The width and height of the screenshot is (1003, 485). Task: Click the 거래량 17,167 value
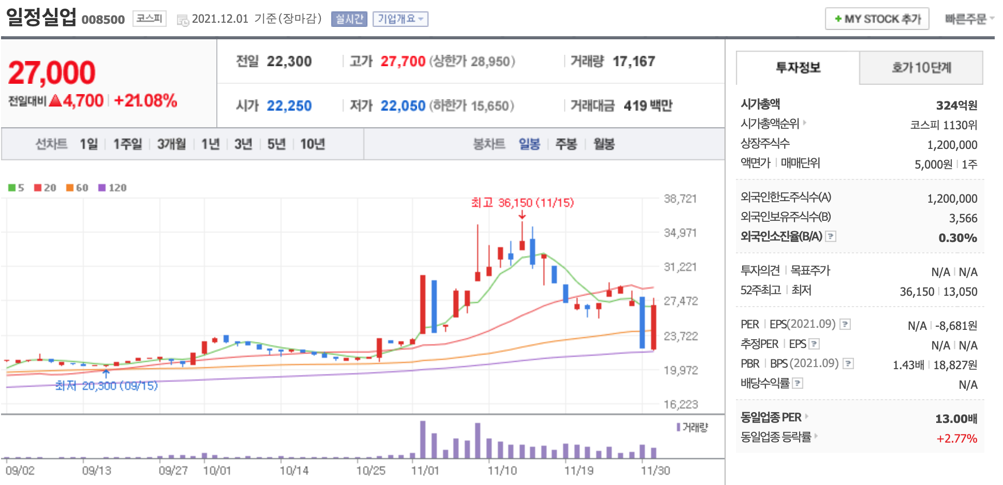point(633,62)
